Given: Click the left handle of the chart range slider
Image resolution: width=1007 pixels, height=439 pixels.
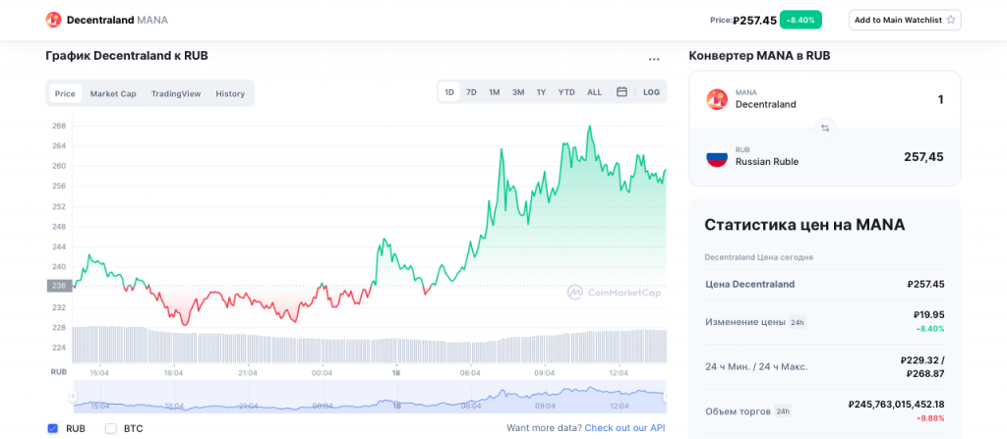Looking at the screenshot, I should click(x=72, y=397).
